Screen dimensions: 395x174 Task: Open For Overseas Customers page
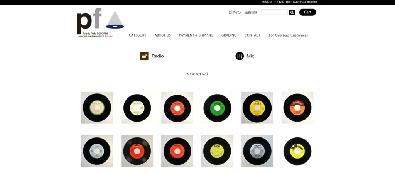pyautogui.click(x=288, y=35)
